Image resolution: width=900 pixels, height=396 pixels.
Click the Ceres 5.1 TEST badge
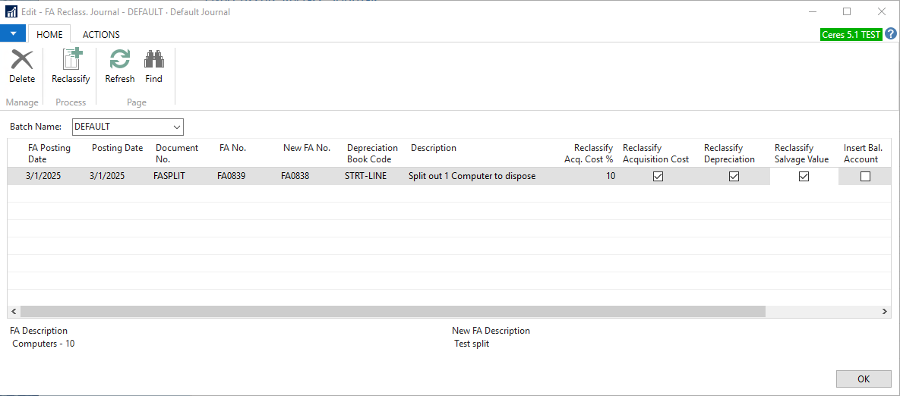(x=851, y=35)
